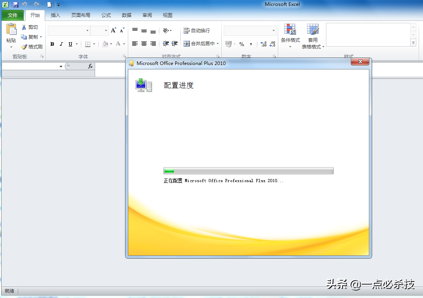The image size is (423, 298).
Task: Click the text Orientation icon
Action: (166, 30)
